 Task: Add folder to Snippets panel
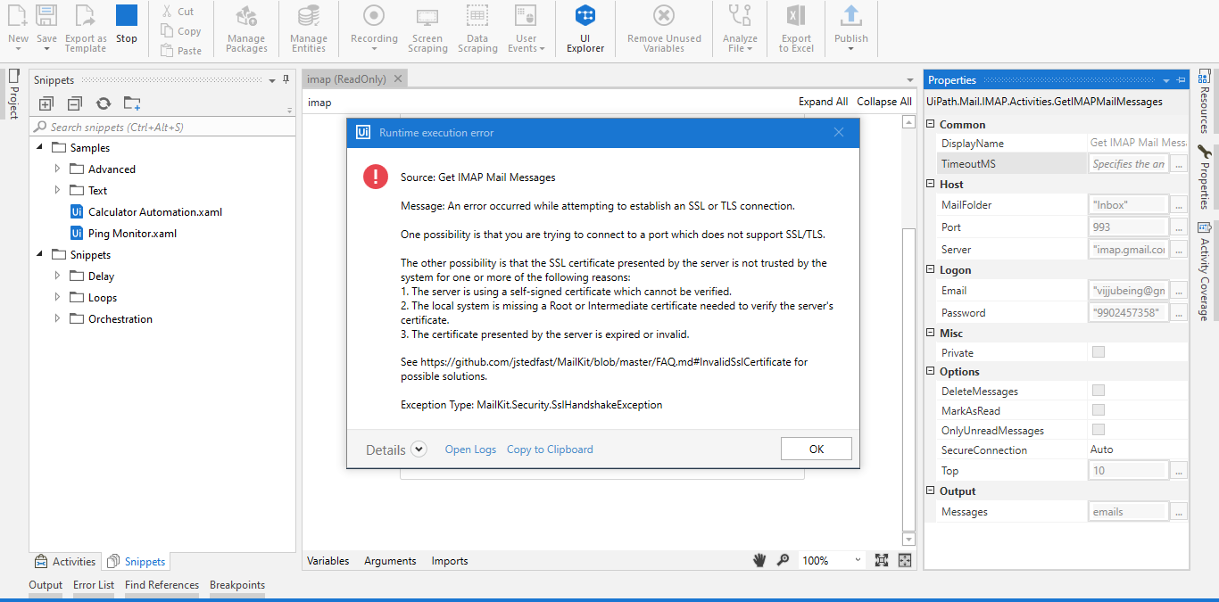pos(132,103)
